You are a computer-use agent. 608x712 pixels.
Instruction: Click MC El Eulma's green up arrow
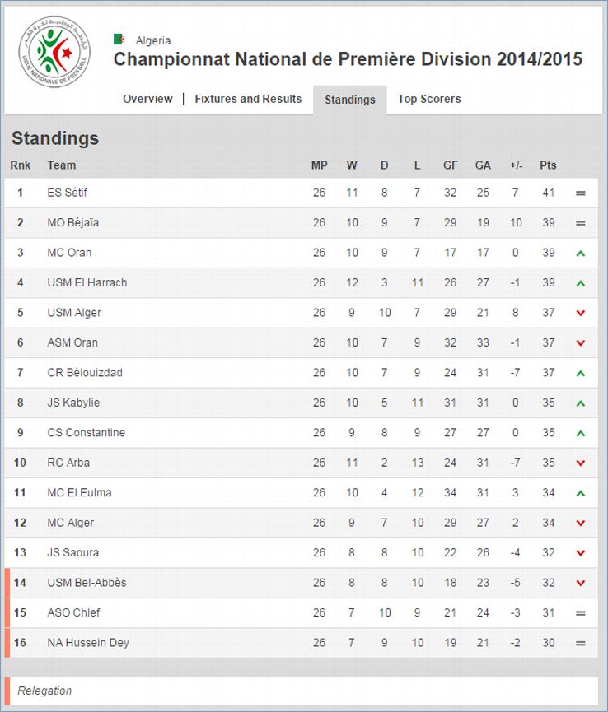[x=580, y=494]
